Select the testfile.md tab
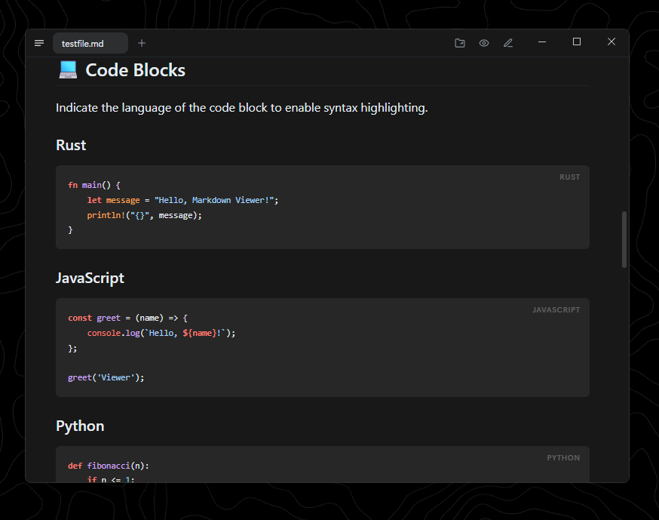The image size is (659, 520). (90, 43)
